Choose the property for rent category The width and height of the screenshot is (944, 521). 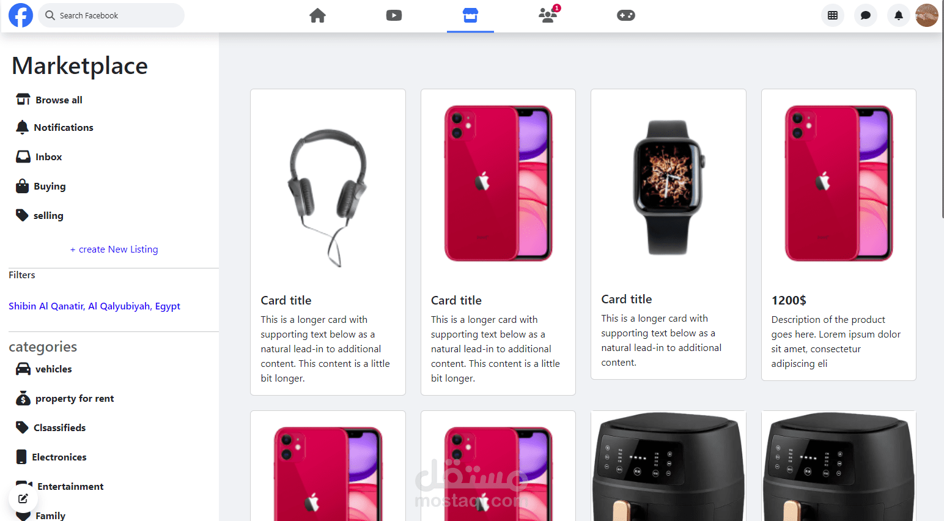pos(65,399)
